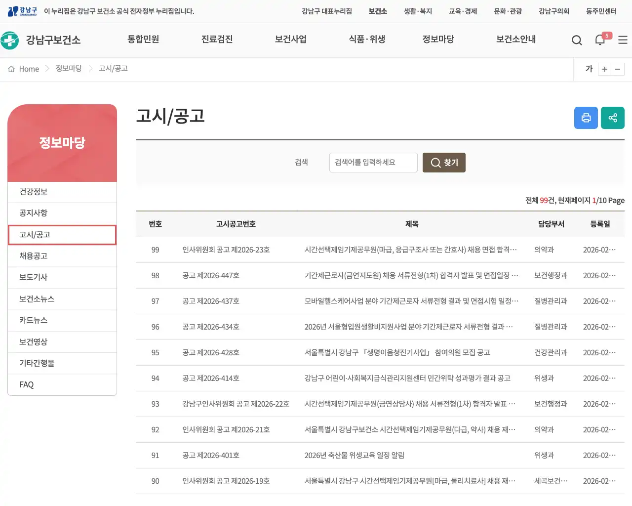Open the notification bell with badge 5
This screenshot has height=506, width=632.
[600, 40]
